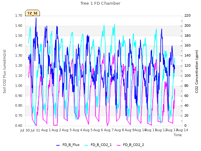Viewport: 201px width, 151px height.
Task: Click the Aug 6 x-axis tick label
Action: (98, 130)
